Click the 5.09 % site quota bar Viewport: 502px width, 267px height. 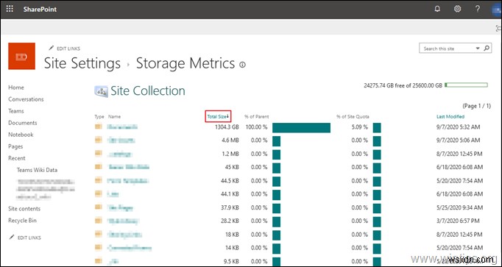[x=377, y=127]
